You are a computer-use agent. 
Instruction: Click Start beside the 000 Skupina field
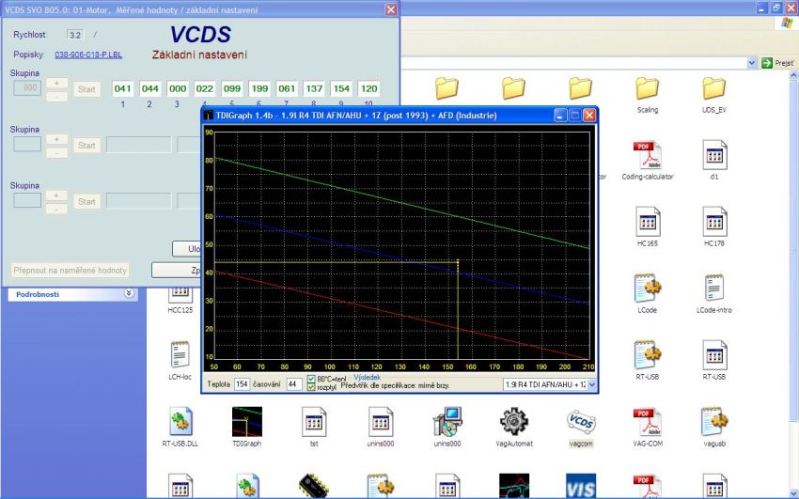tap(86, 89)
